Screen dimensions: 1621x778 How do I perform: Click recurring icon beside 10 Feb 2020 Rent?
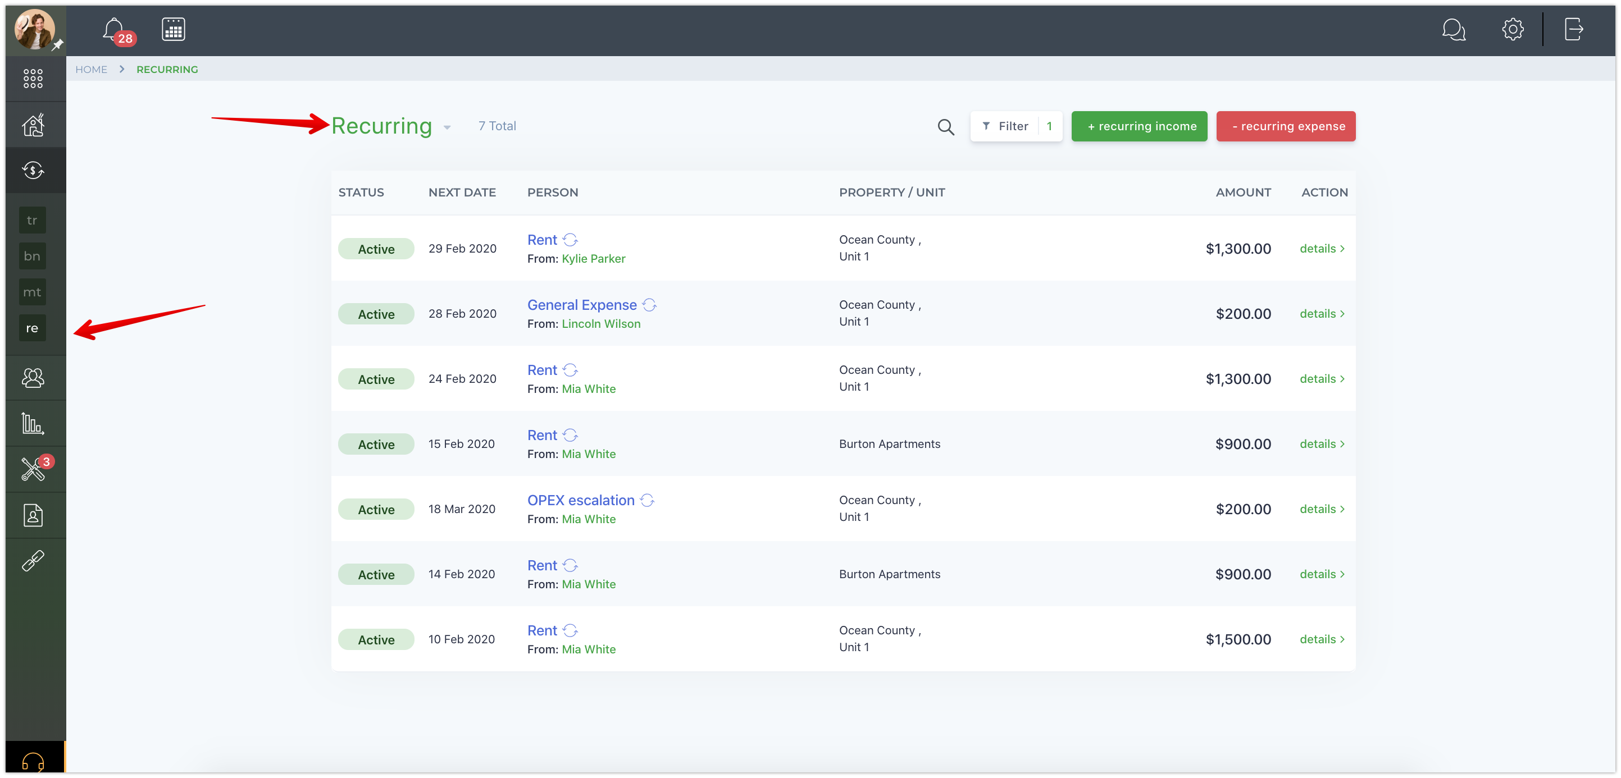coord(570,630)
